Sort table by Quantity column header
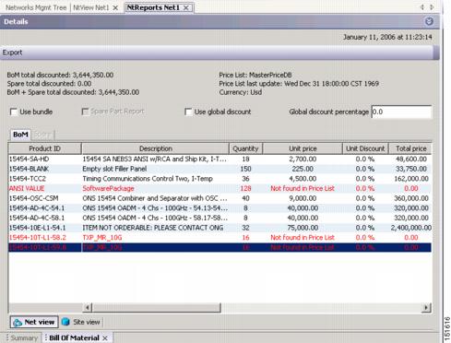Viewport: 451px width, 343px height. [245, 148]
